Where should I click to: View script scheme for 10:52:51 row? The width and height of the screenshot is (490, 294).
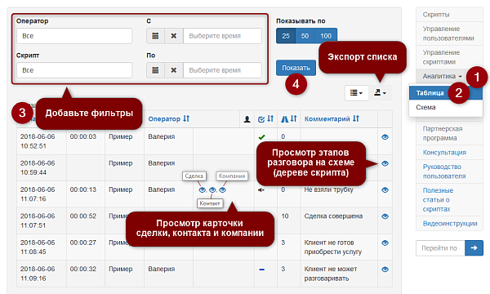[385, 137]
